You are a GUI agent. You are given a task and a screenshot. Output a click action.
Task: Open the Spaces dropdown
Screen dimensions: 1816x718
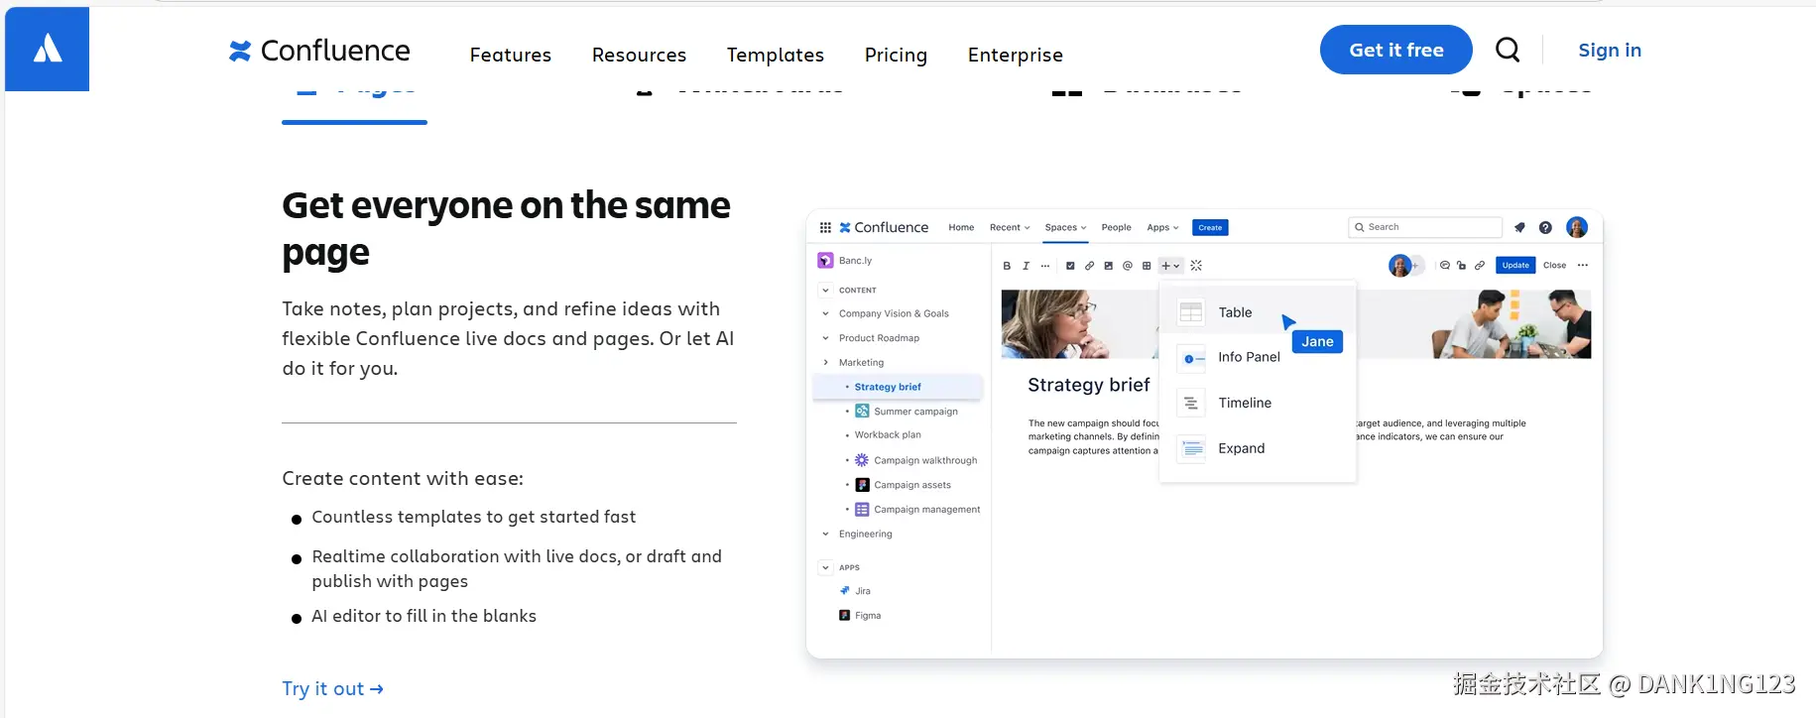1065,228
